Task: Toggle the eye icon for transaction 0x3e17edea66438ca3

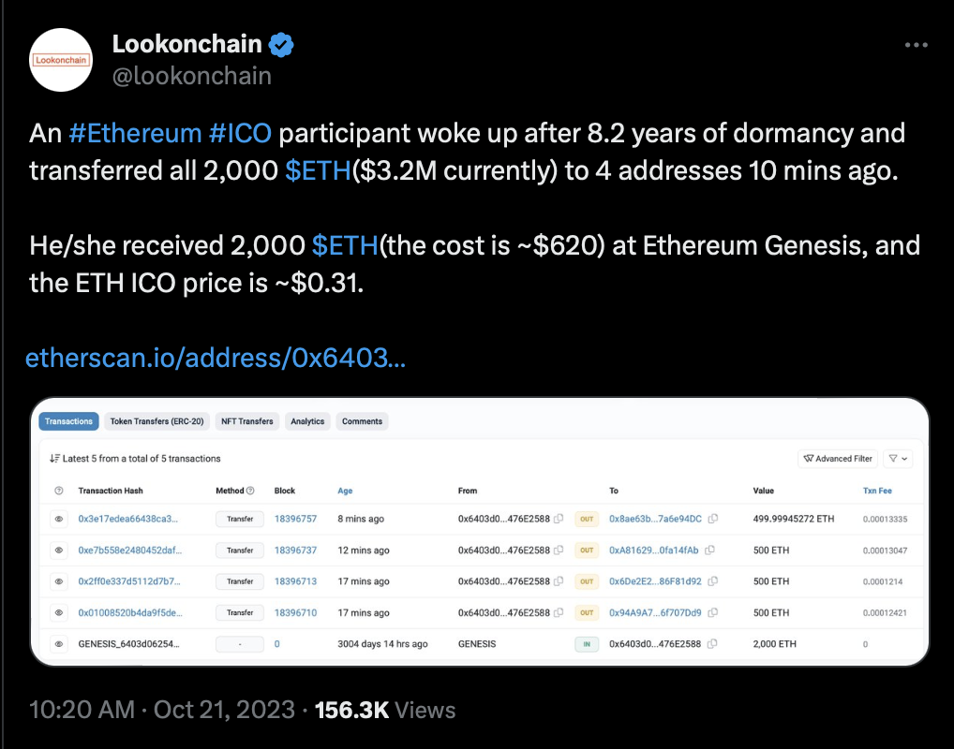Action: coord(59,519)
